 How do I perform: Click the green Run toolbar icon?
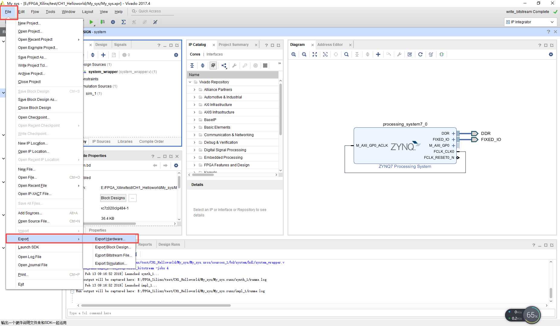click(91, 22)
